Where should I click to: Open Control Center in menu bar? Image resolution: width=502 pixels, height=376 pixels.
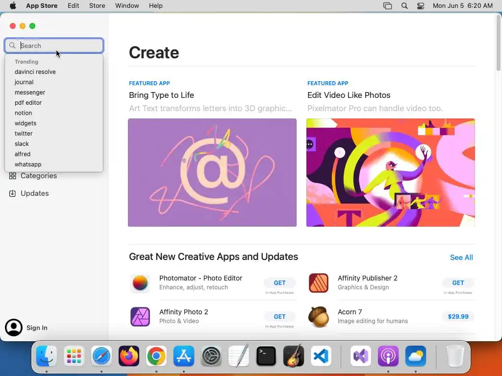[x=420, y=6]
